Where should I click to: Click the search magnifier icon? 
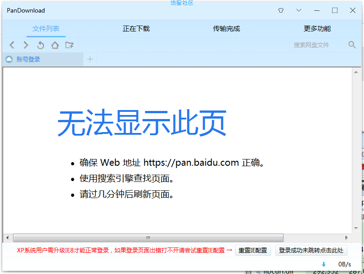(352, 45)
